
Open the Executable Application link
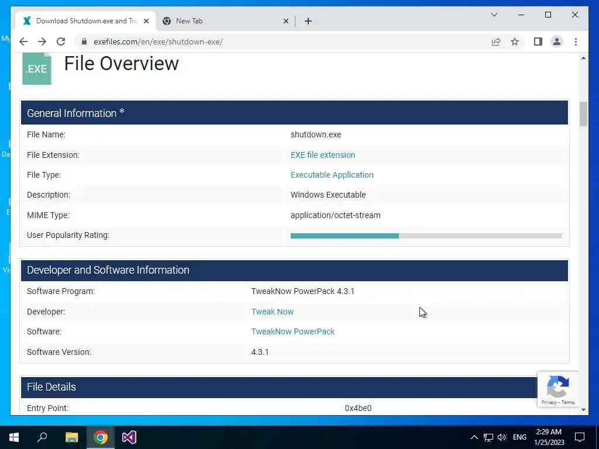point(332,175)
